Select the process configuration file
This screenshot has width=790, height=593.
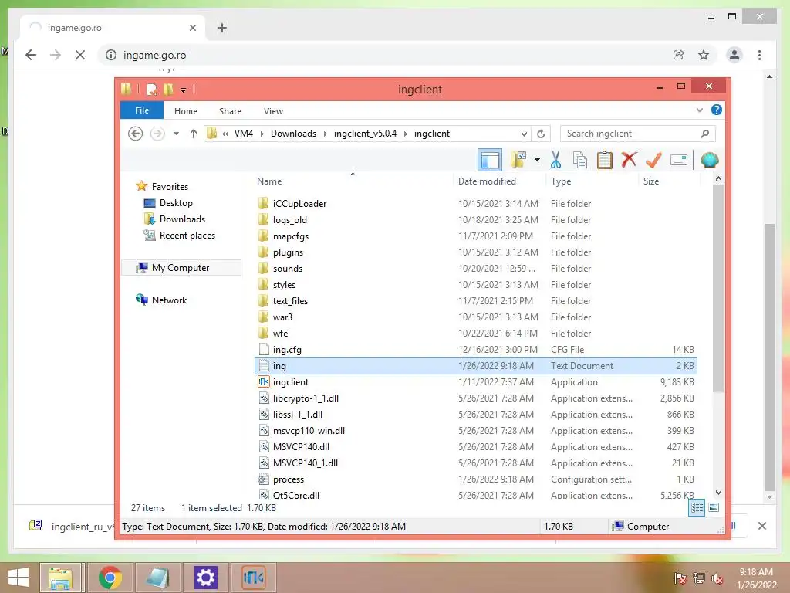click(475, 479)
